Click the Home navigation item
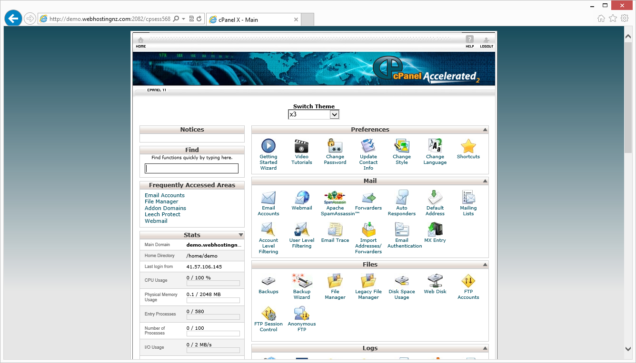This screenshot has width=636, height=363. (140, 42)
